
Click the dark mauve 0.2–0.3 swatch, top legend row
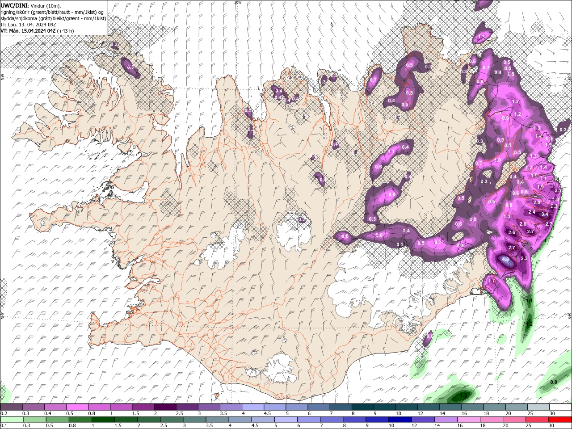coord(12,407)
